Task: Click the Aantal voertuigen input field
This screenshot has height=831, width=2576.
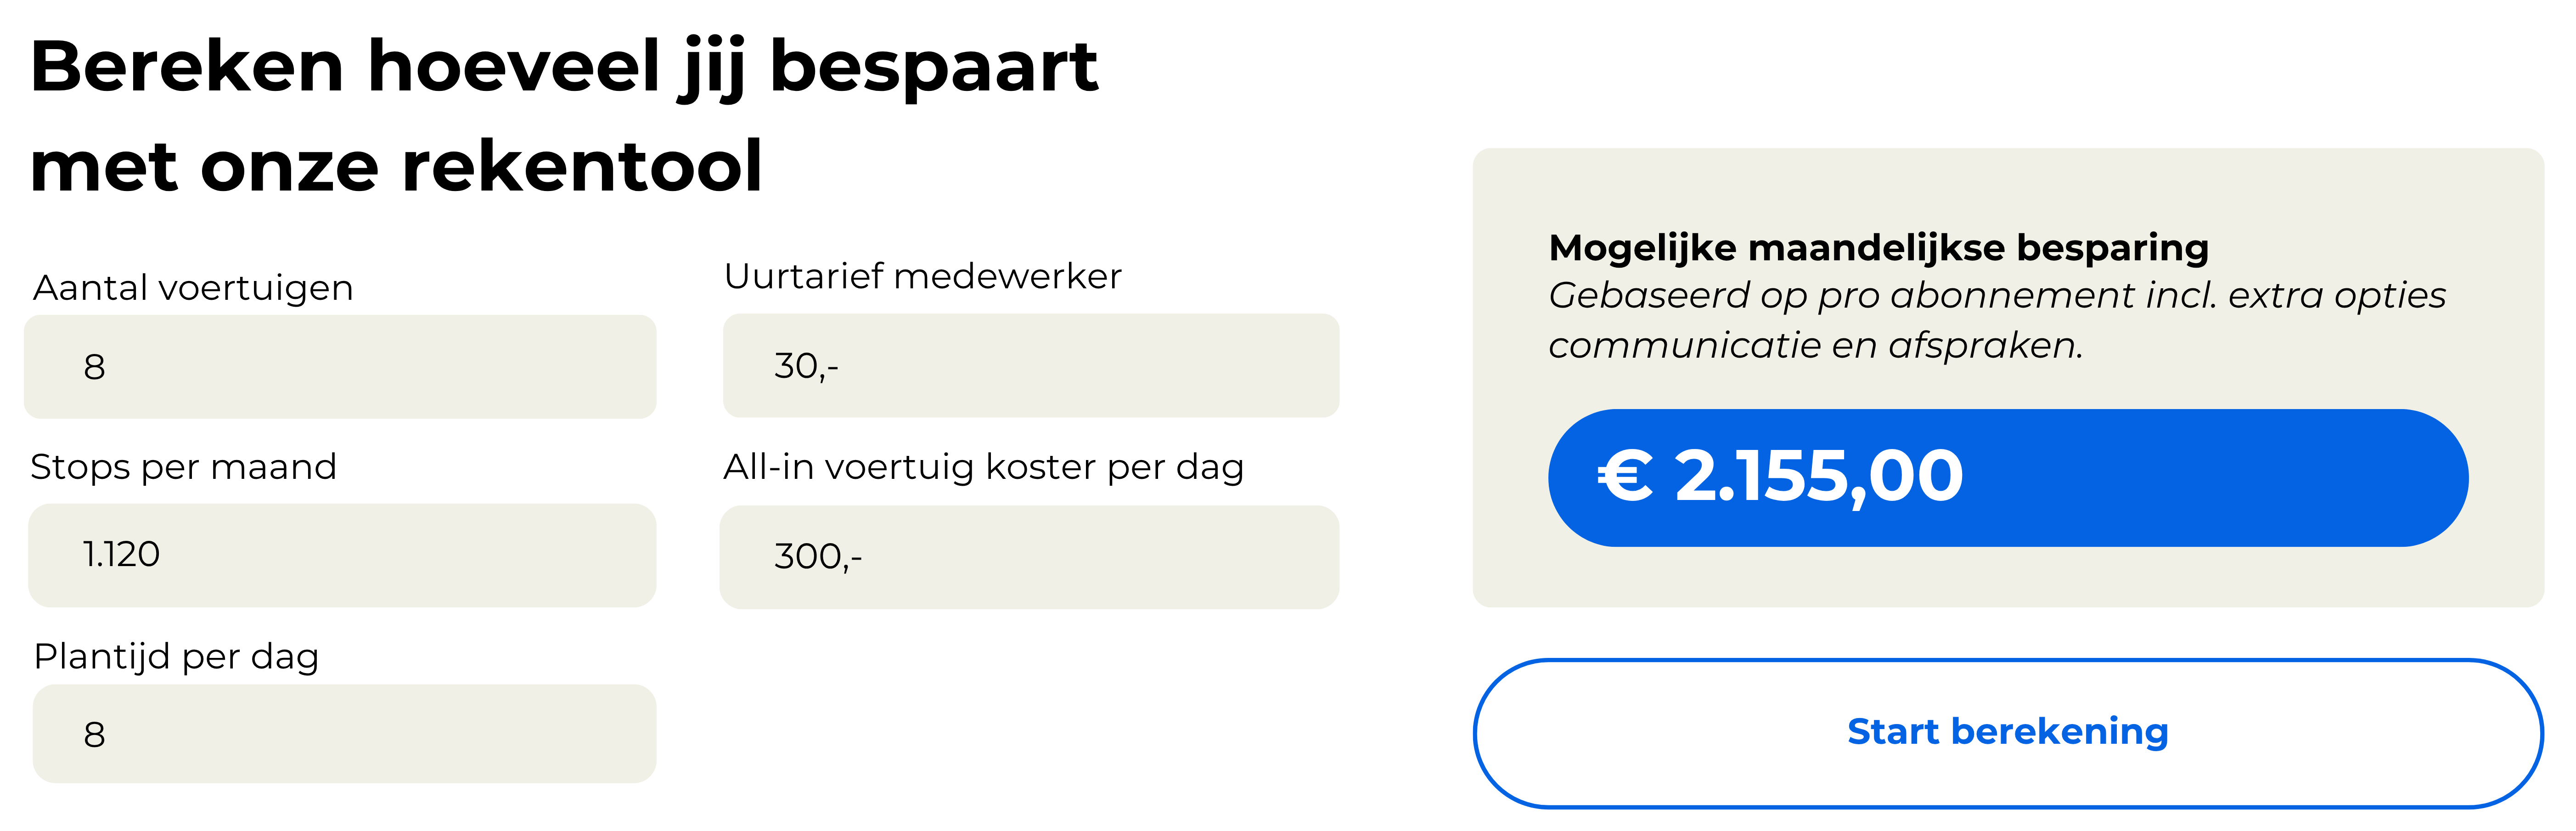Action: (x=340, y=366)
